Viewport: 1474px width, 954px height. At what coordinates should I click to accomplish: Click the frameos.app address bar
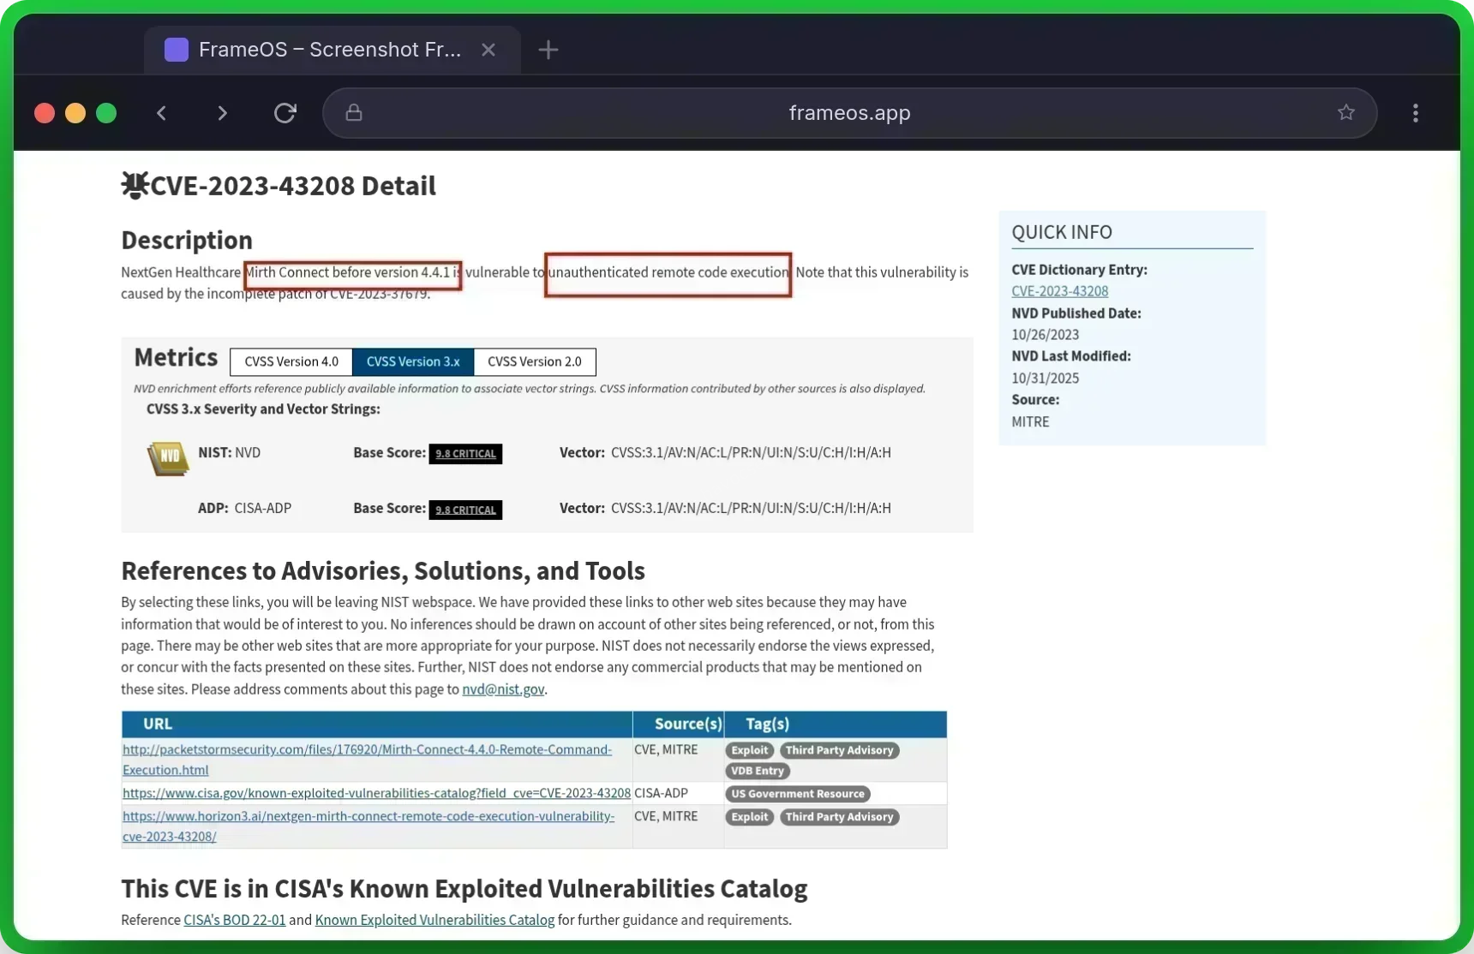pos(849,113)
